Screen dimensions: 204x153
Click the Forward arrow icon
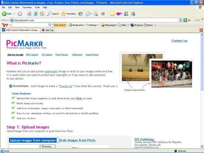tap(20, 14)
